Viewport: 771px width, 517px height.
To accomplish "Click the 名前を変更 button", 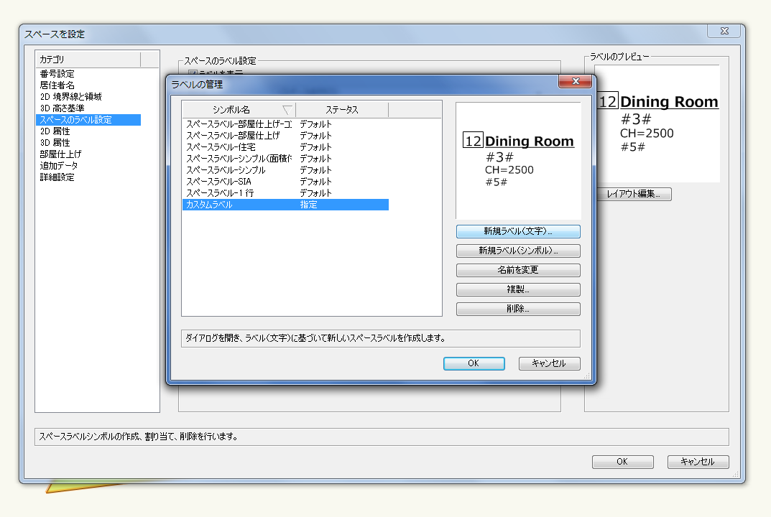I will pos(518,270).
